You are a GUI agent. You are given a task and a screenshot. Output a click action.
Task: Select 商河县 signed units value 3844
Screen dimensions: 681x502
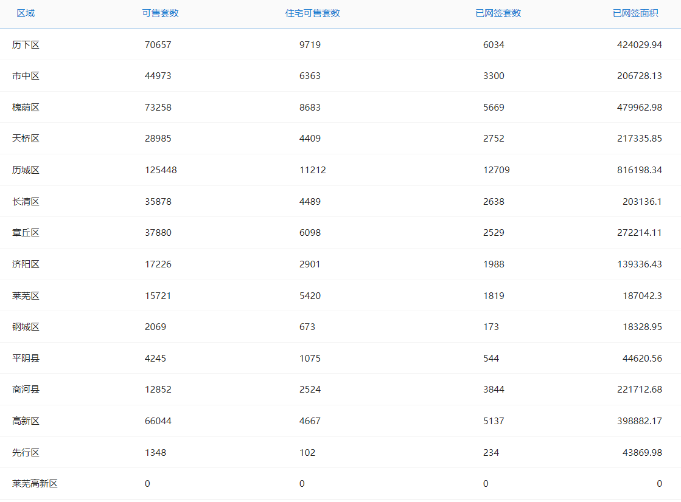pos(494,390)
